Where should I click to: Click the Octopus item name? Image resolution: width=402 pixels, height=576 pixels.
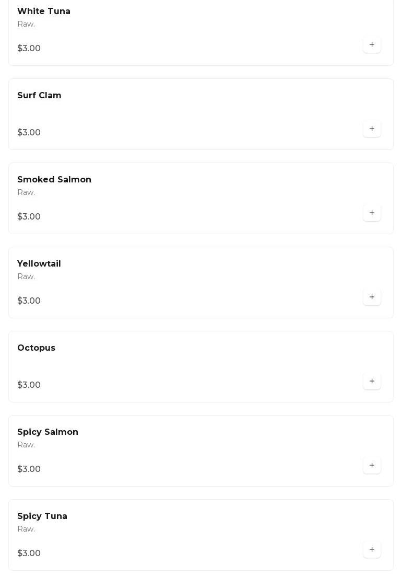coord(36,348)
